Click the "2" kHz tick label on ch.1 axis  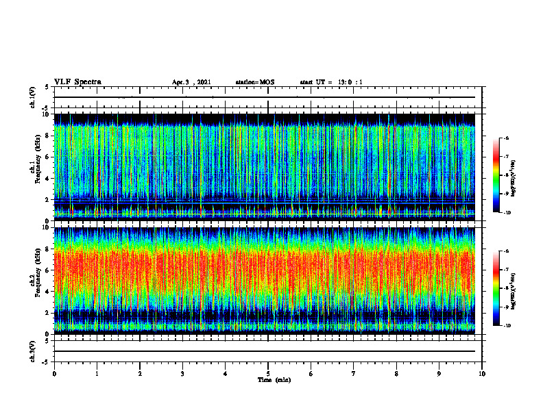pos(48,200)
